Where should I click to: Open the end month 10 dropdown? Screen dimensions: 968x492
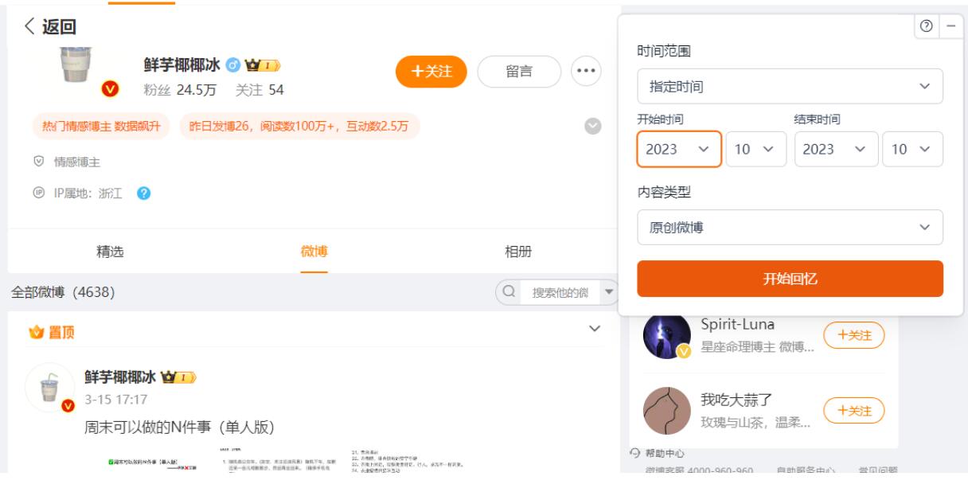coord(912,149)
